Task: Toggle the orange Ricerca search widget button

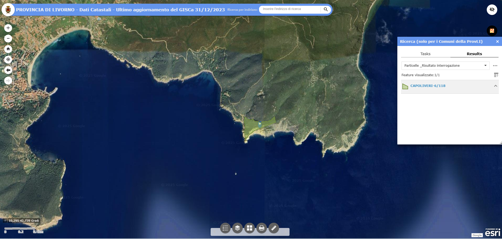Action: pyautogui.click(x=492, y=31)
